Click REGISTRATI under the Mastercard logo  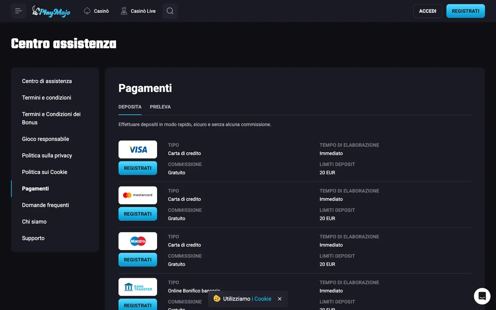(138, 214)
